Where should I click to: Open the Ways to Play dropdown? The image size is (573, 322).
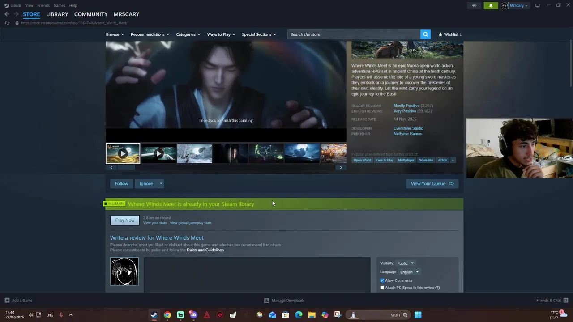click(x=221, y=34)
